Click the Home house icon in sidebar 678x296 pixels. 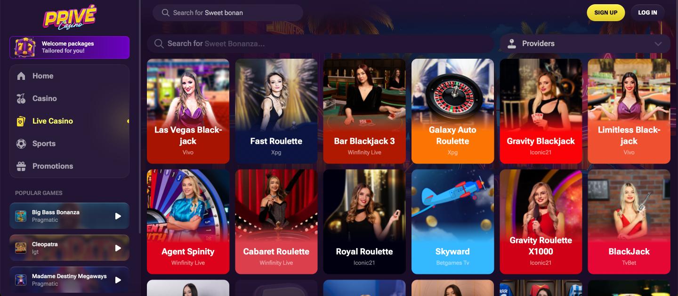(x=21, y=76)
